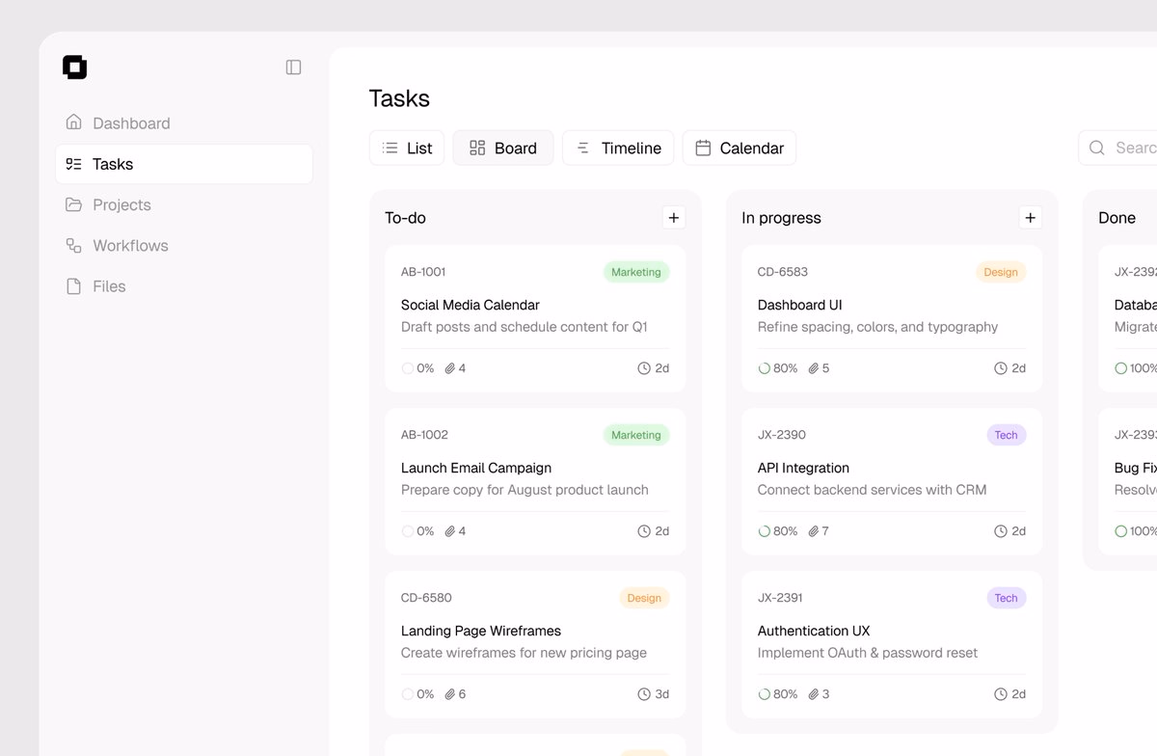
Task: Click clock icon on Authentication UX card
Action: [1001, 694]
